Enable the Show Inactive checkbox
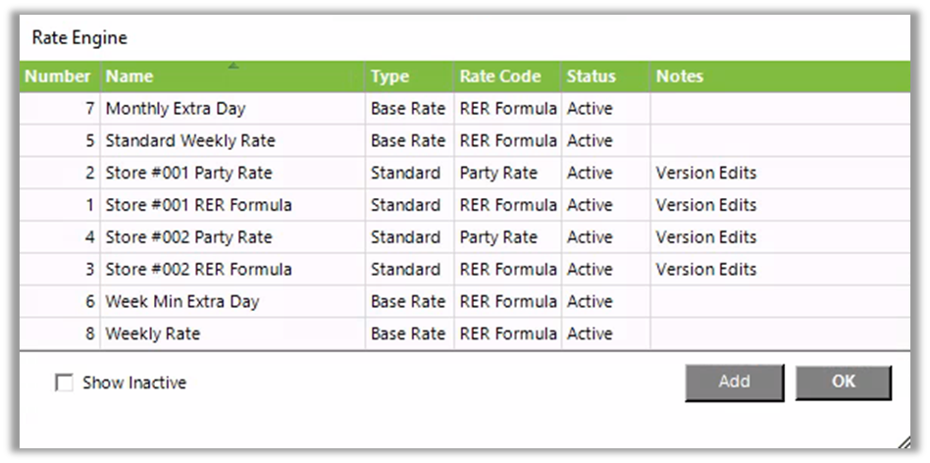The width and height of the screenshot is (930, 463). [x=65, y=384]
